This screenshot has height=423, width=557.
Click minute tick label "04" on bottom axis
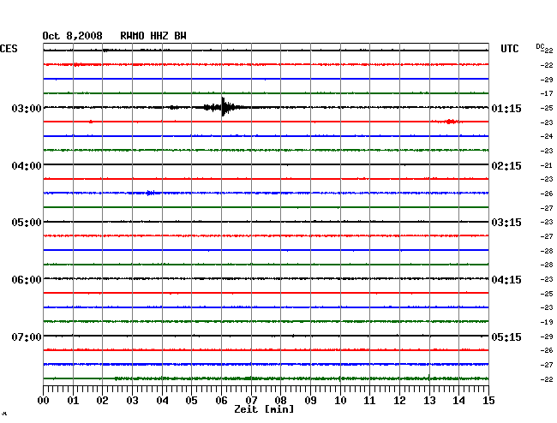(162, 401)
